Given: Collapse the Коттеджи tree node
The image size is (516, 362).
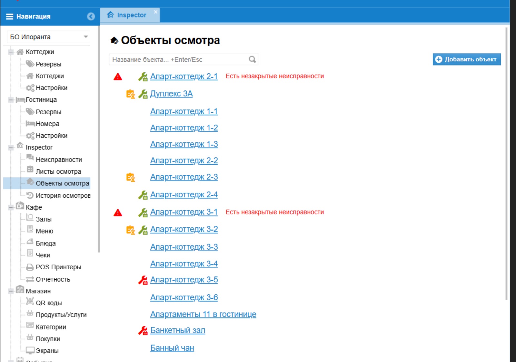Looking at the screenshot, I should [x=11, y=52].
